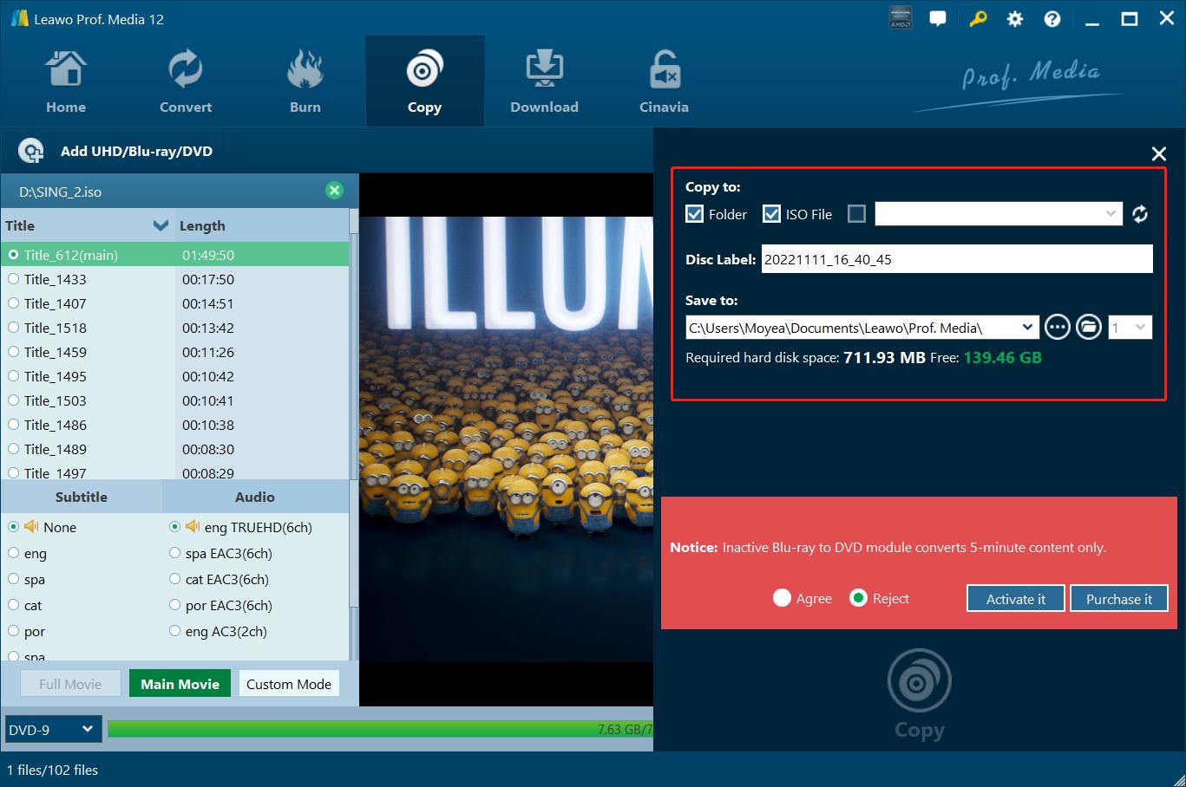Enable the disc drive copy checkbox
Image resolution: width=1186 pixels, height=787 pixels.
pyautogui.click(x=856, y=214)
